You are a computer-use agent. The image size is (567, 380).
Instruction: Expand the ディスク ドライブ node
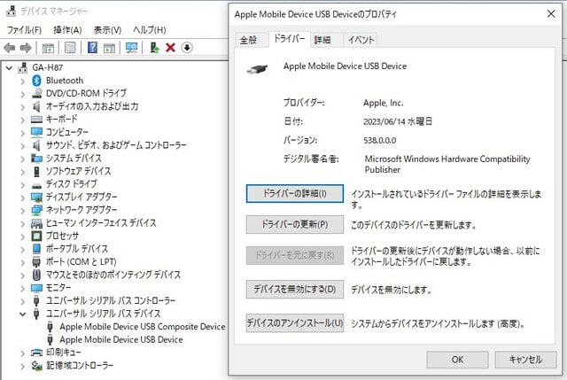coord(23,185)
